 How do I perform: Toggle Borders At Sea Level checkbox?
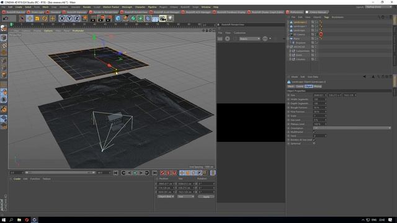coord(314,140)
